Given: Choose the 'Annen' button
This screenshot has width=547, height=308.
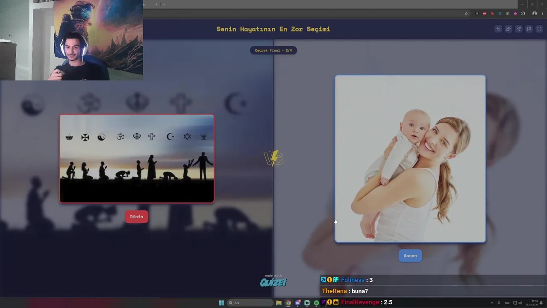Looking at the screenshot, I should [x=410, y=256].
